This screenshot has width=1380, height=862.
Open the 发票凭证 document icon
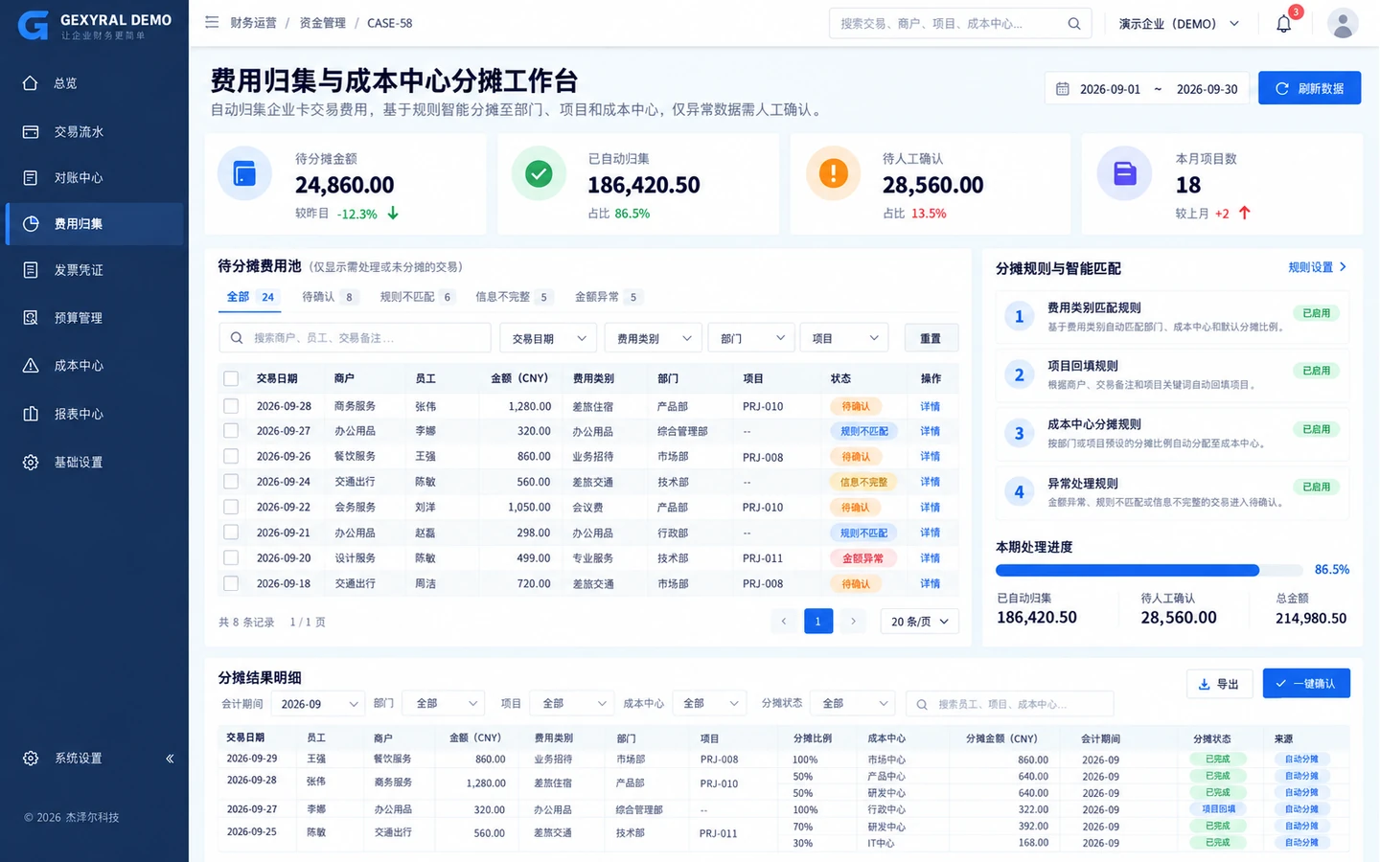click(x=31, y=270)
